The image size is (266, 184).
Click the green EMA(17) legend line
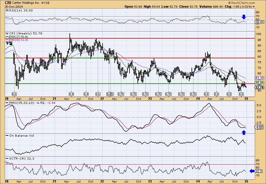coord(7,37)
